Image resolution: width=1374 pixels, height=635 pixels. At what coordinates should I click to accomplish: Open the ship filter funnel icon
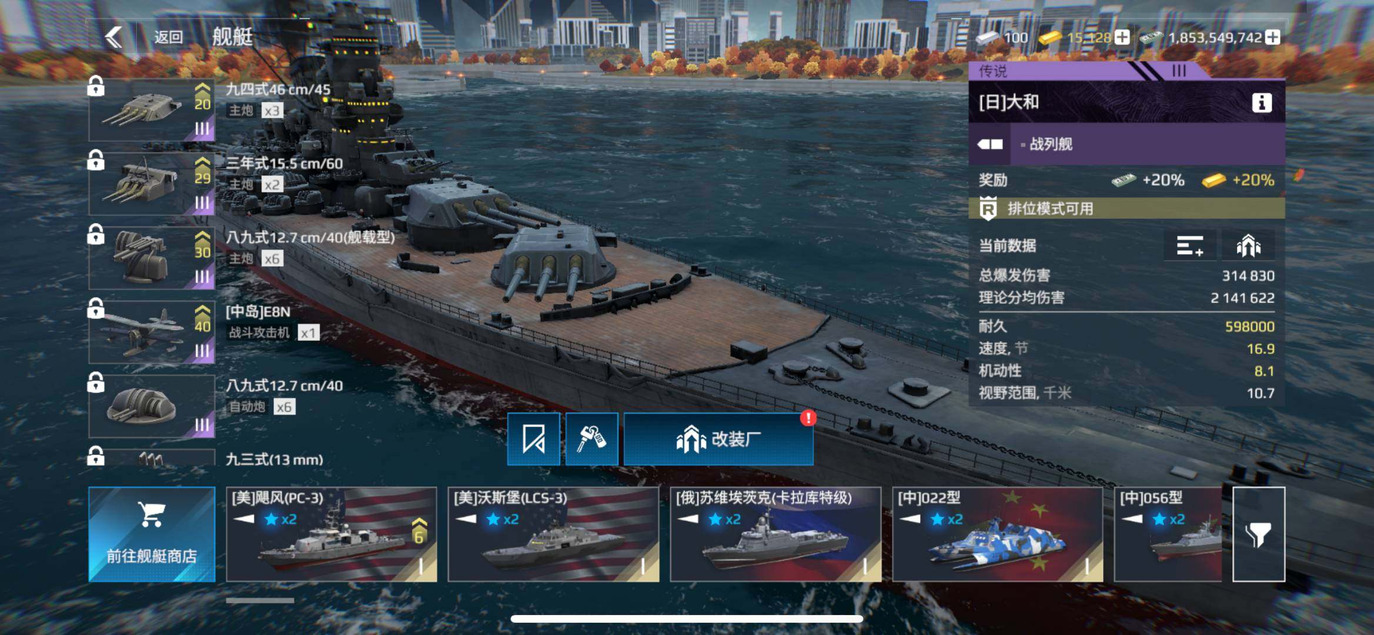pos(1259,534)
